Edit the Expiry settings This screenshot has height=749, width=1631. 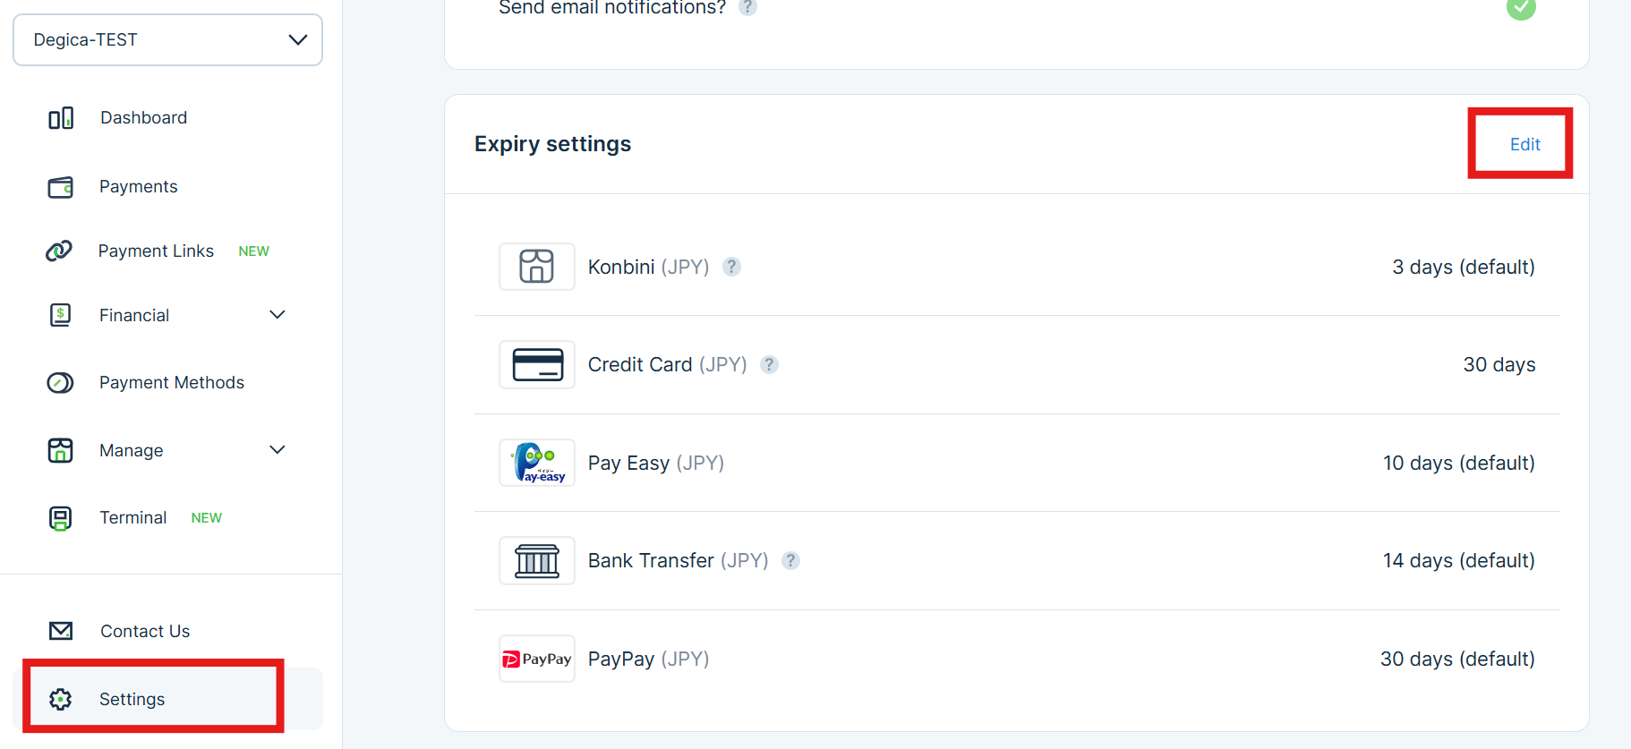[x=1524, y=144]
